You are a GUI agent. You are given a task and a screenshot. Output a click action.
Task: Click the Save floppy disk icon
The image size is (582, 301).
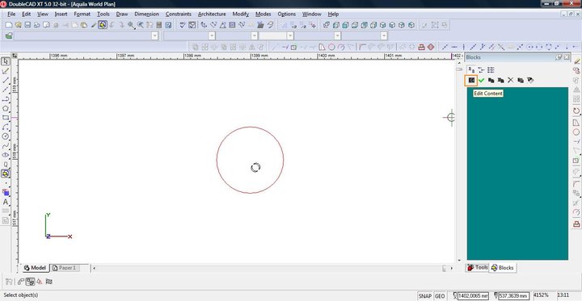point(27,25)
